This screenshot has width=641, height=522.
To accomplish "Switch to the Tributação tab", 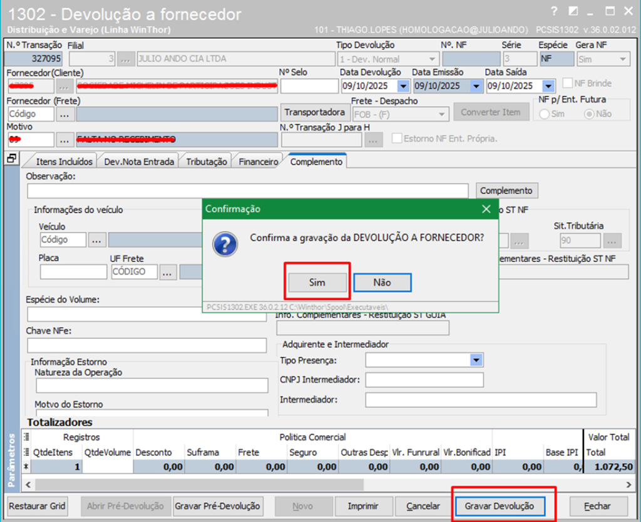I will [206, 162].
